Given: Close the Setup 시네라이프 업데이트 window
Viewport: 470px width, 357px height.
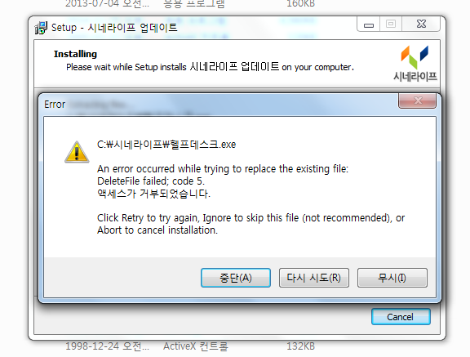Looking at the screenshot, I should pyautogui.click(x=421, y=24).
